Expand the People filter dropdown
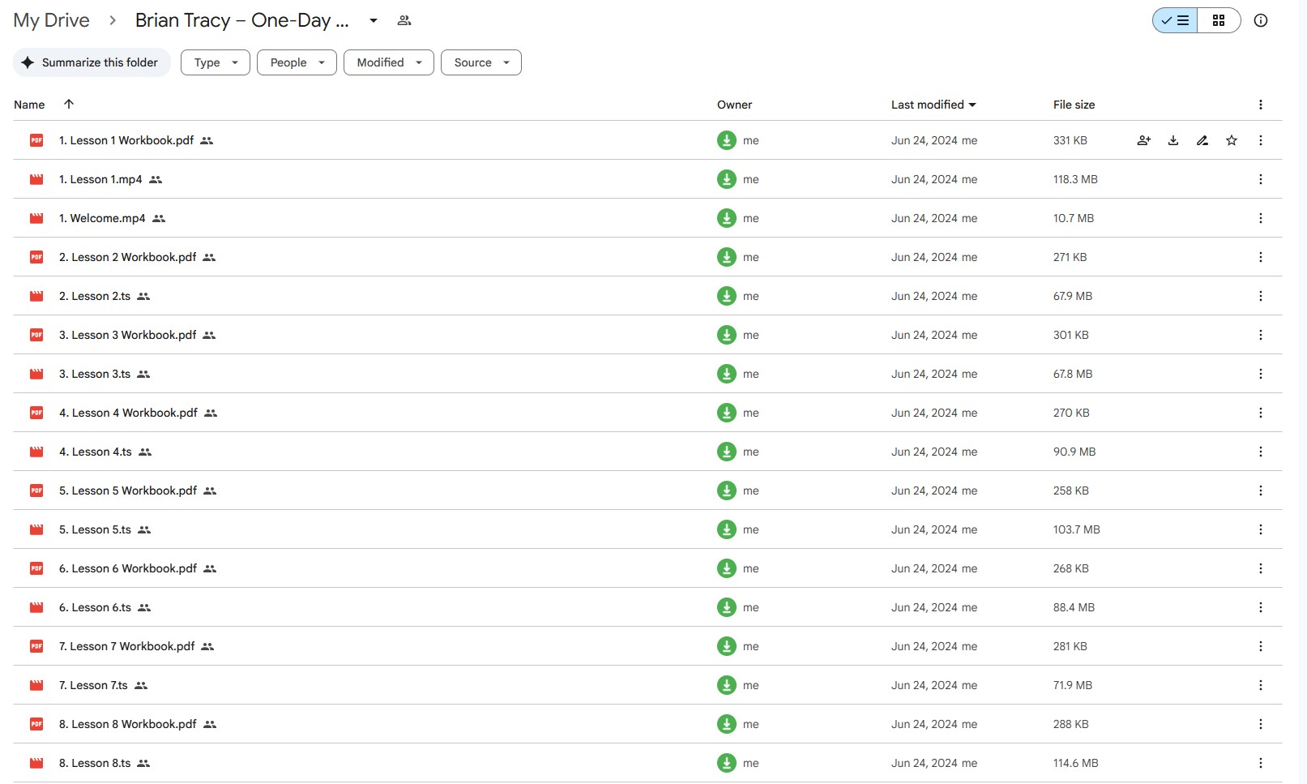This screenshot has width=1307, height=784. point(297,62)
